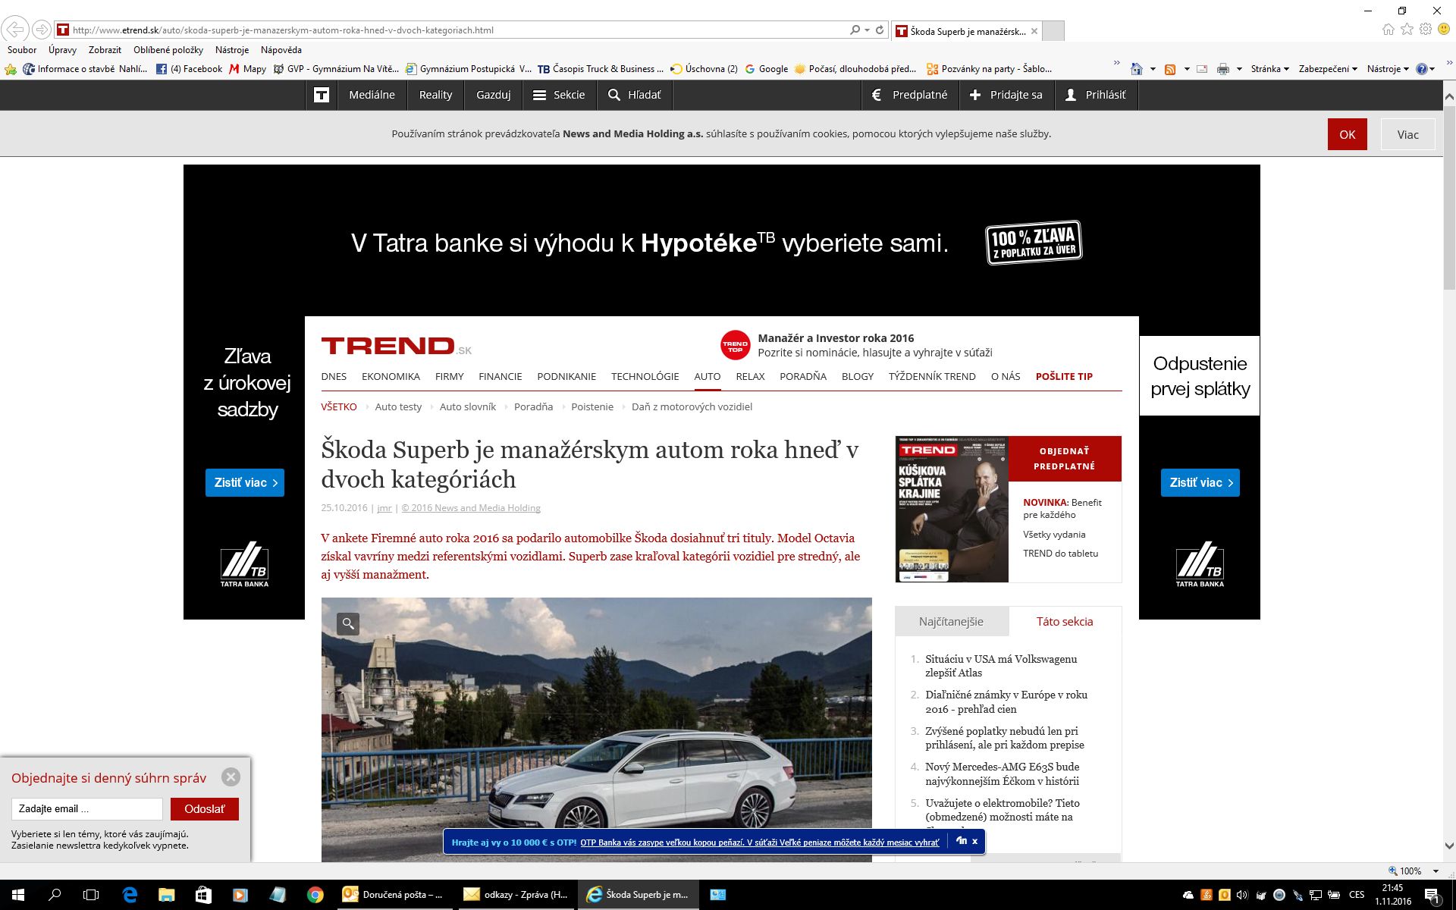Screen dimensions: 1456x910
Task: Open the Windows Store taskbar icon
Action: pos(203,895)
